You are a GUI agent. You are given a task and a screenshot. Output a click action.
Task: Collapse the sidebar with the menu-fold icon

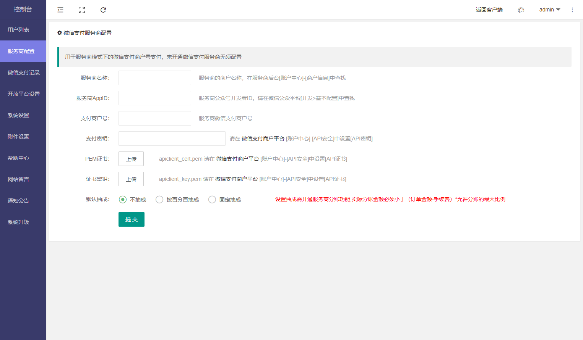[x=60, y=10]
